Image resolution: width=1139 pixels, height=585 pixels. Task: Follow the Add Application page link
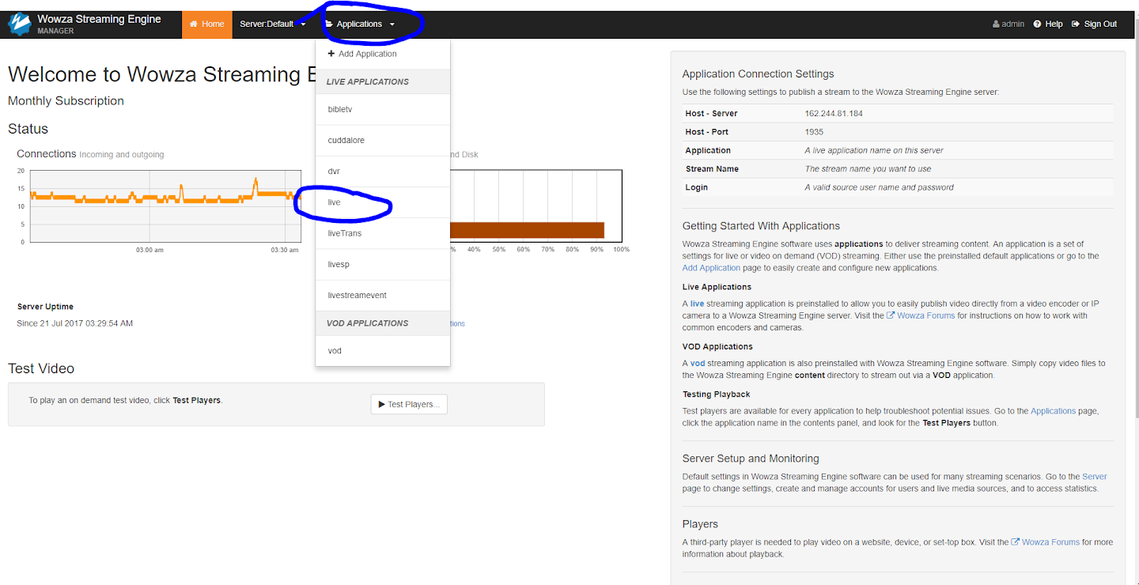(x=711, y=268)
